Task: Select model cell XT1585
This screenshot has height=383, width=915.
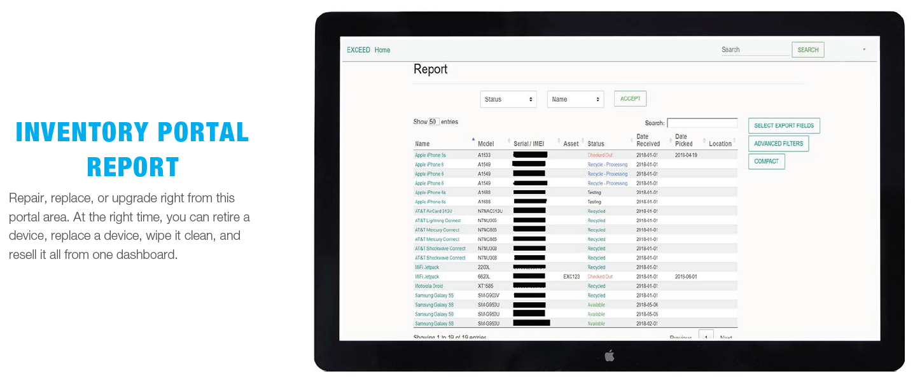Action: tap(485, 286)
